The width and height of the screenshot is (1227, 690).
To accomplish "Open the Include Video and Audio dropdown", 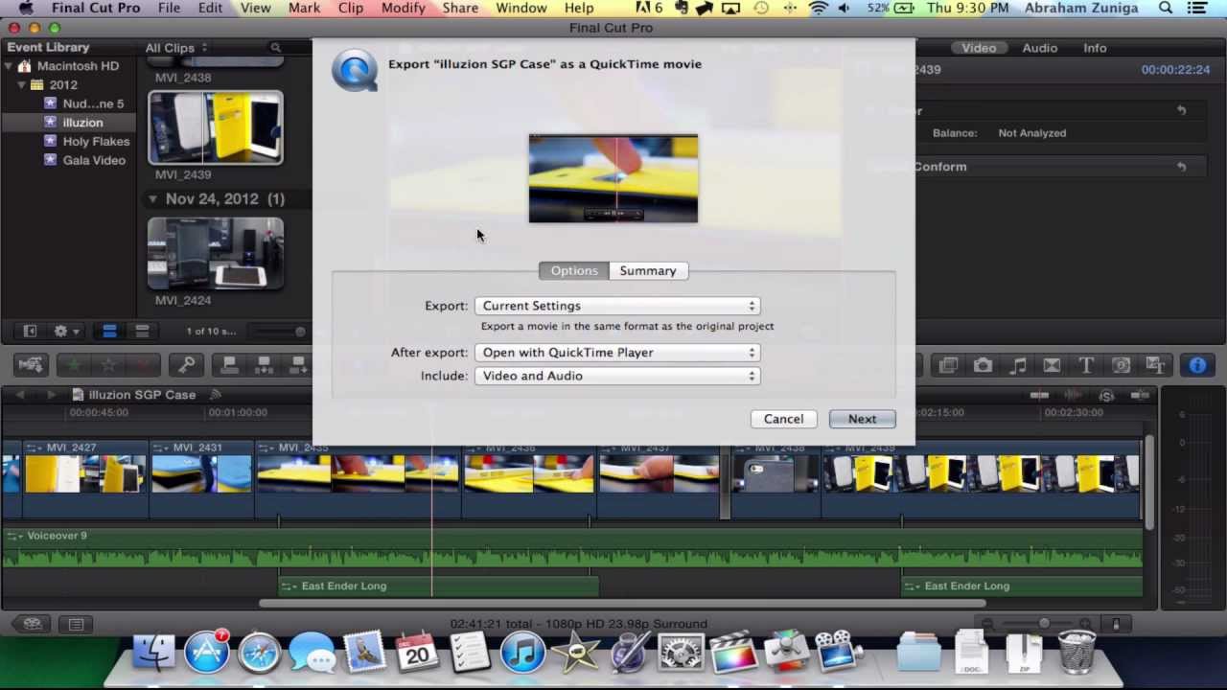I will 617,376.
